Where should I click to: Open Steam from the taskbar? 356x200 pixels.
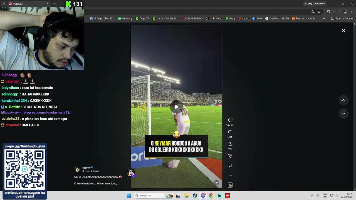[195, 196]
